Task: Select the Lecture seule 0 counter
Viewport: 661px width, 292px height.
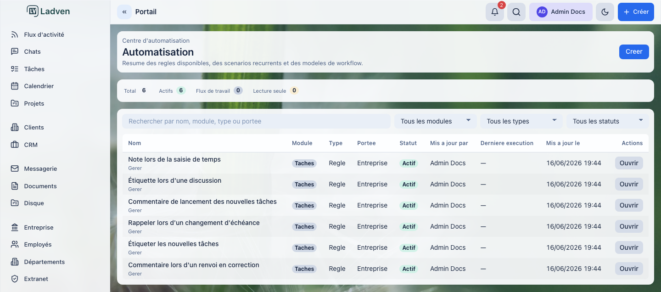Action: tap(276, 90)
